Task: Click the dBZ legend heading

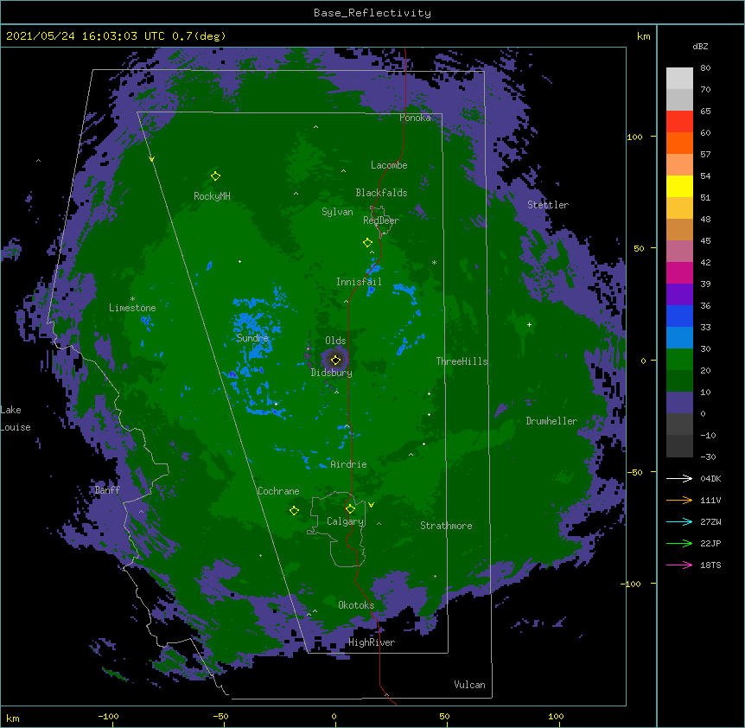Action: (700, 47)
